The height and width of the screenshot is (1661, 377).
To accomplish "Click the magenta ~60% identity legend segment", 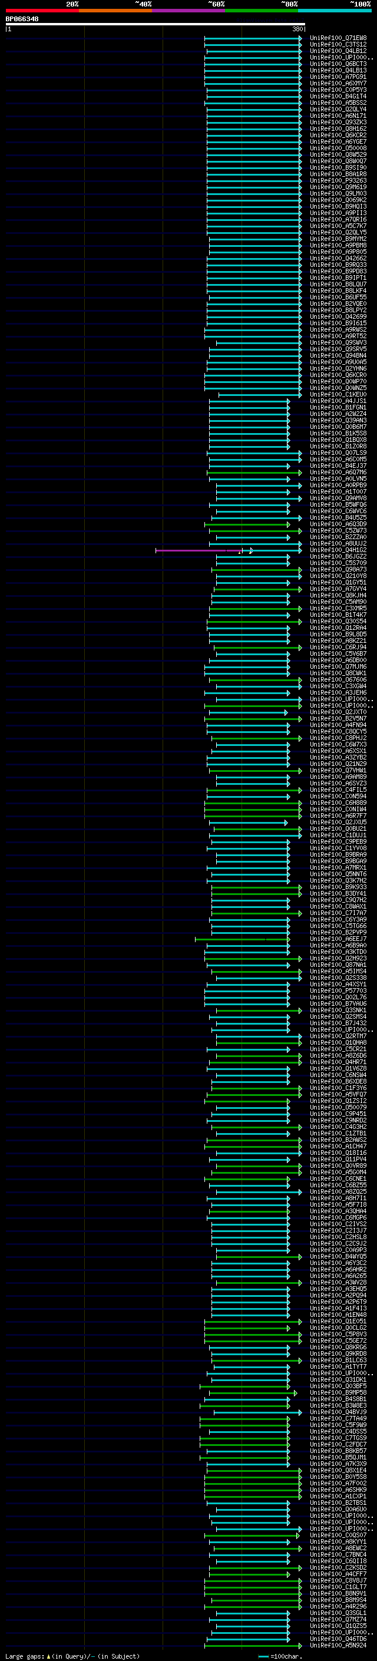I will (x=189, y=11).
